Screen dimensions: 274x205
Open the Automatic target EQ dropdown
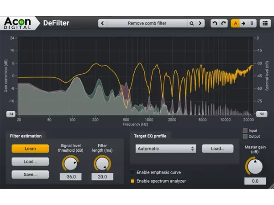tap(166, 149)
